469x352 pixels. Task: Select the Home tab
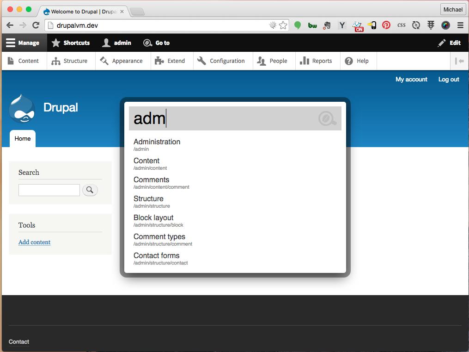pos(23,139)
